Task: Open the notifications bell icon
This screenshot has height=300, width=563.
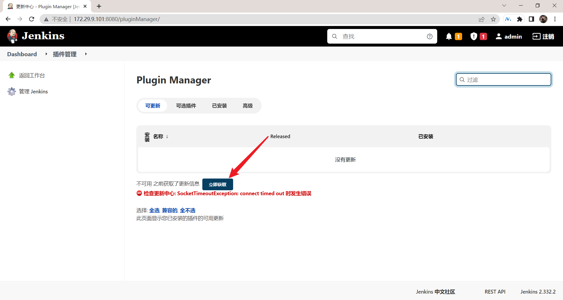Action: pyautogui.click(x=449, y=36)
